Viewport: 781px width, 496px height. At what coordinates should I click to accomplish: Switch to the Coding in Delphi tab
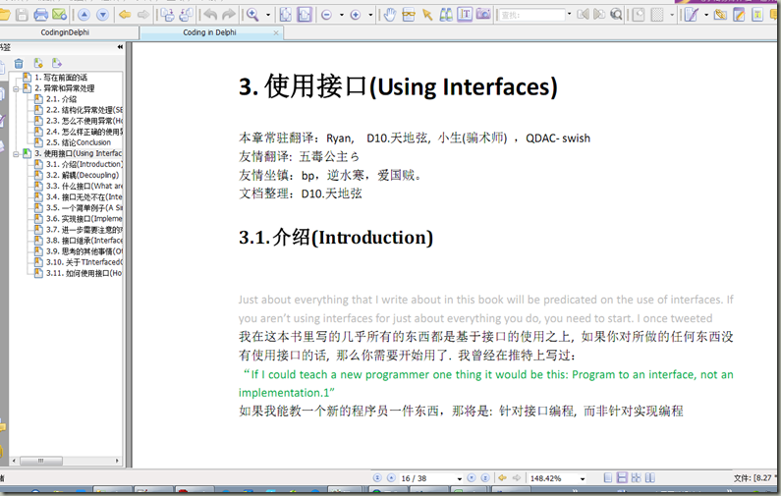pyautogui.click(x=209, y=32)
